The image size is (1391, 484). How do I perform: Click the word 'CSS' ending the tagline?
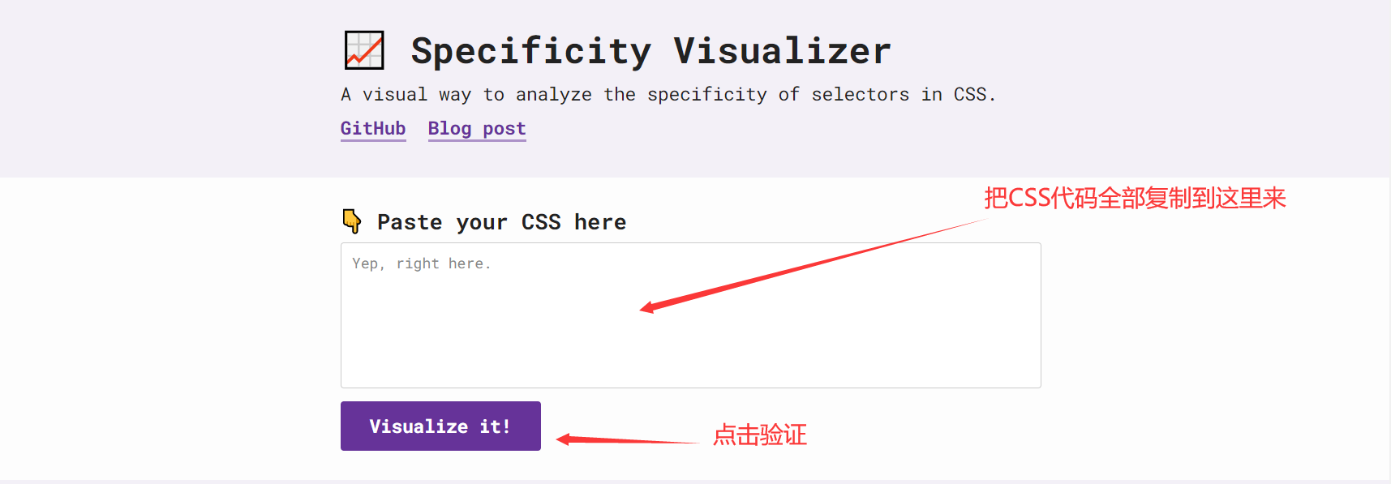pos(970,95)
